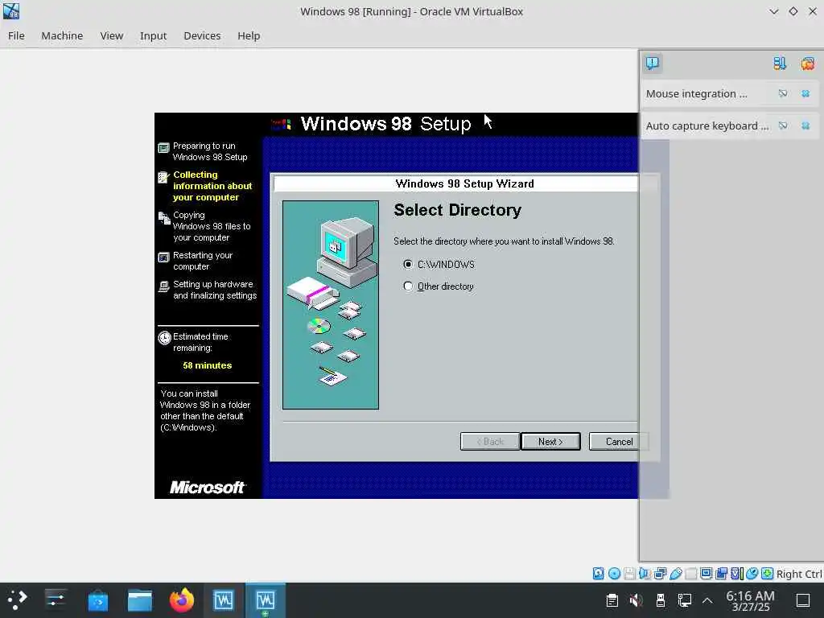The image size is (824, 618).
Task: Click the CPU virtualization V status icon
Action: tap(737, 573)
